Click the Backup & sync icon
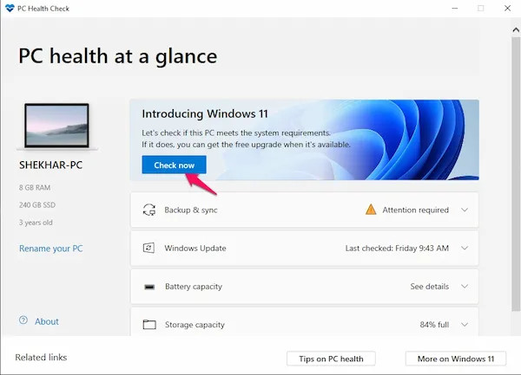The image size is (521, 375). 149,210
